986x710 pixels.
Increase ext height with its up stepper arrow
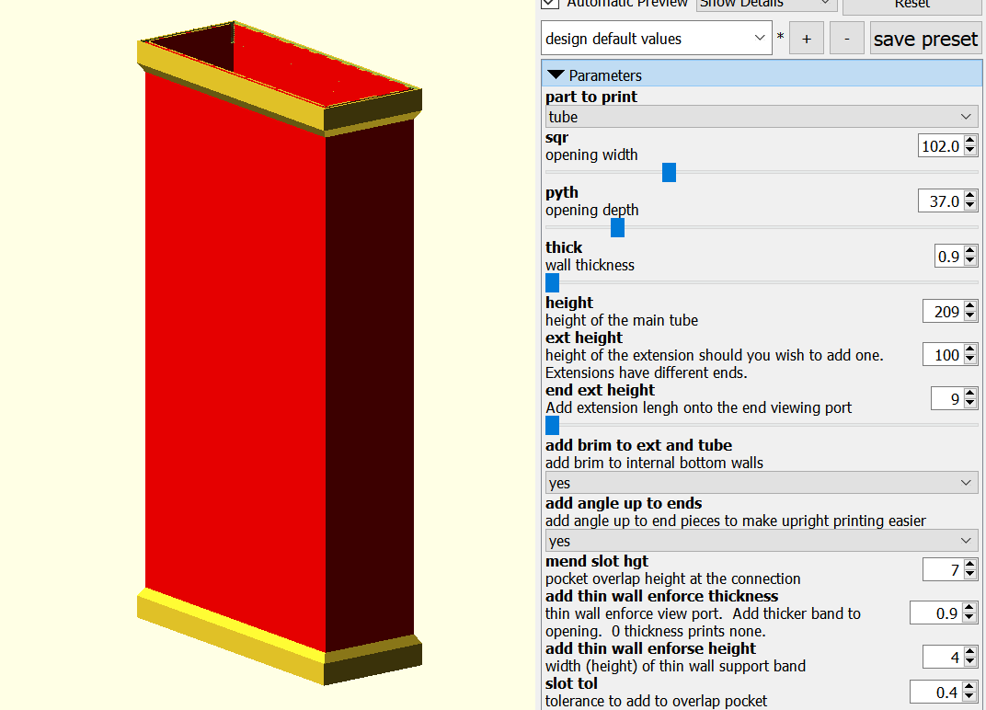pyautogui.click(x=972, y=349)
